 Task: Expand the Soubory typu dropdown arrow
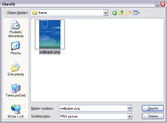click(x=130, y=116)
